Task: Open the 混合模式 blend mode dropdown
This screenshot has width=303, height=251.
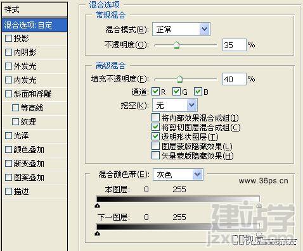Action: 181,29
